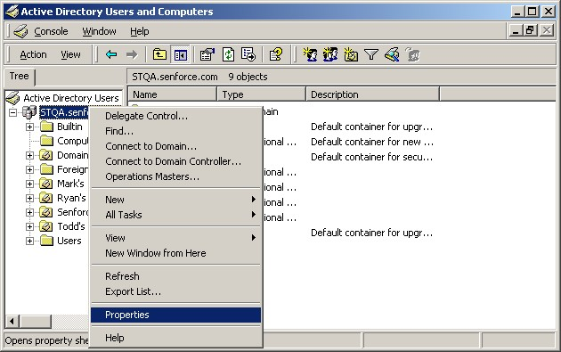Collapse the STQA.senforce.com domain node
Image resolution: width=561 pixels, height=352 pixels.
click(x=12, y=112)
